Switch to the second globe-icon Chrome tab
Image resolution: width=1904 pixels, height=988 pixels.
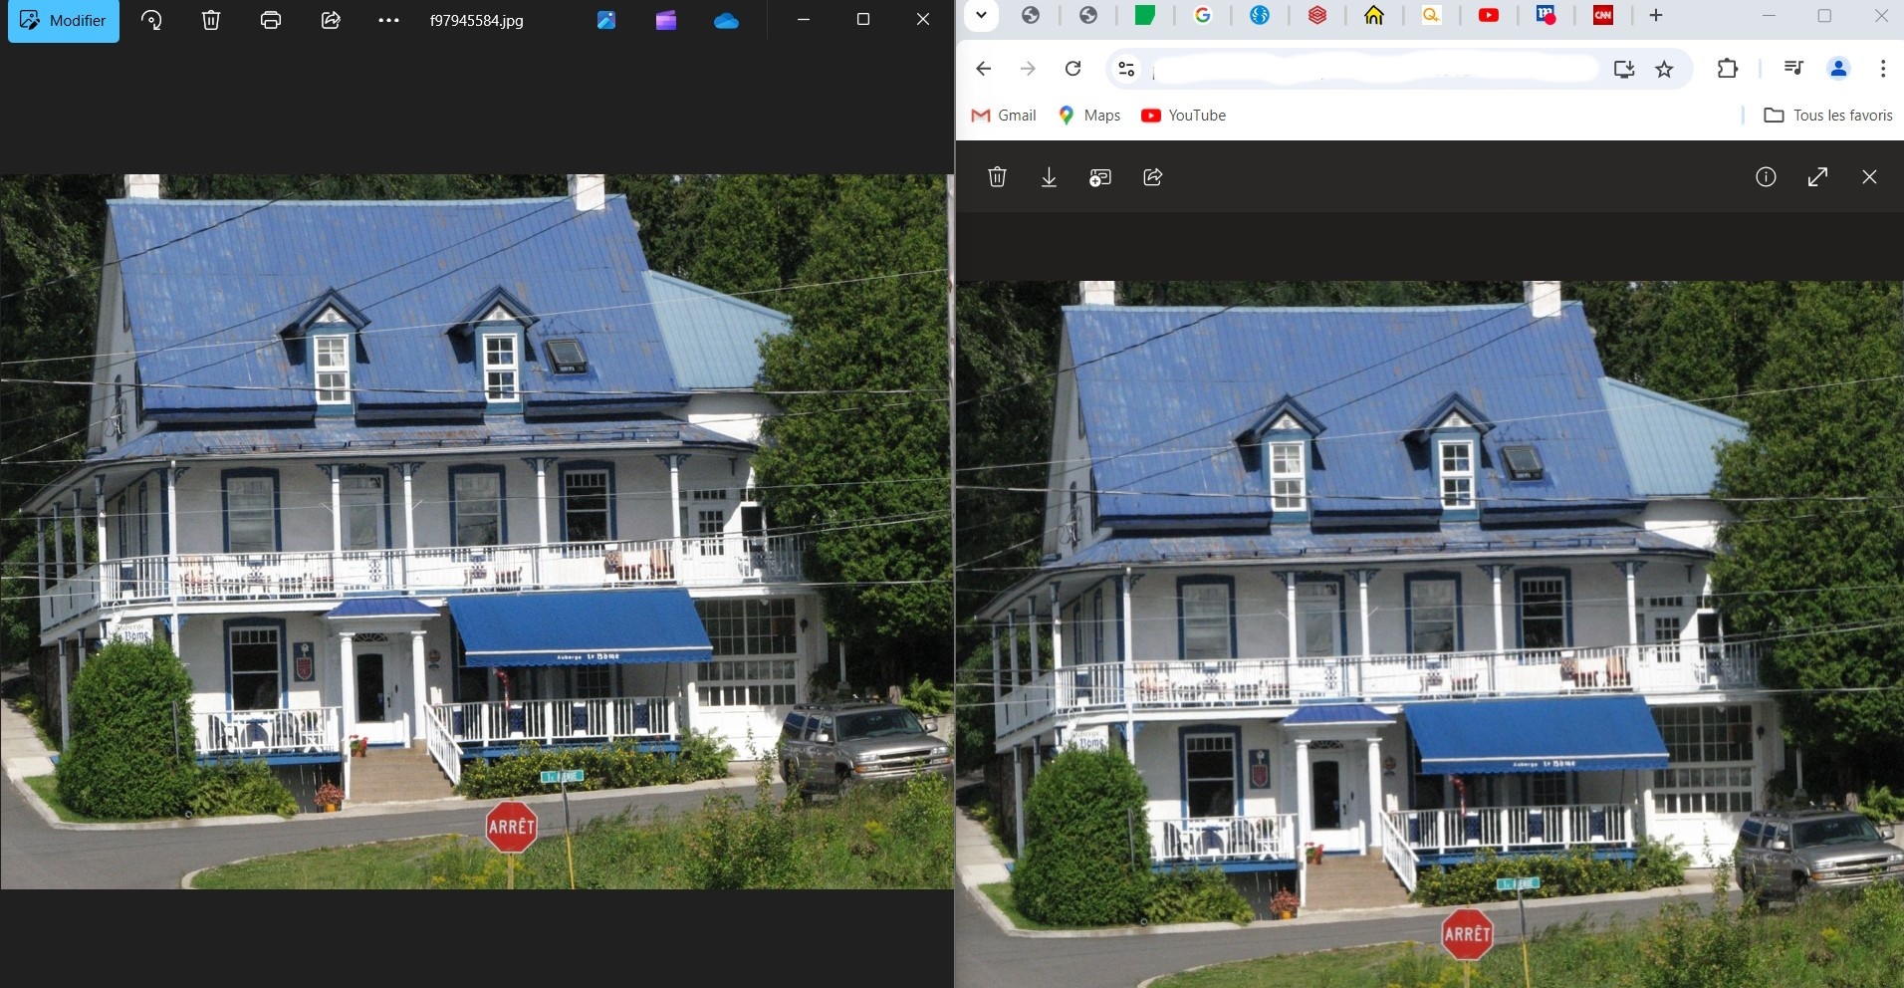(x=1088, y=15)
